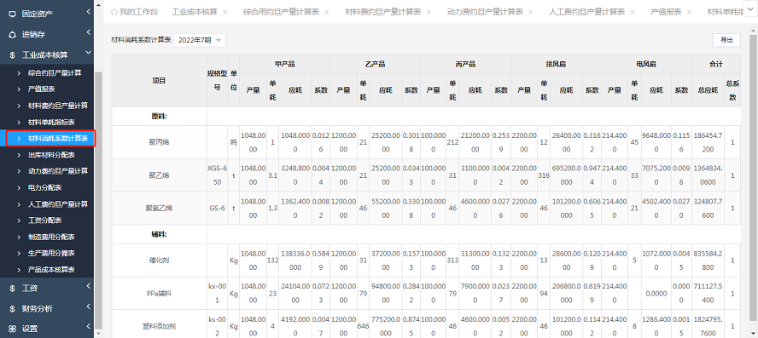
Task: Switch to the 产值报表 tab
Action: click(x=666, y=12)
